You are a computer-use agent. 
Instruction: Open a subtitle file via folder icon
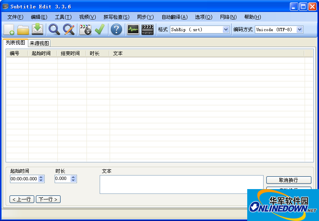(23, 30)
